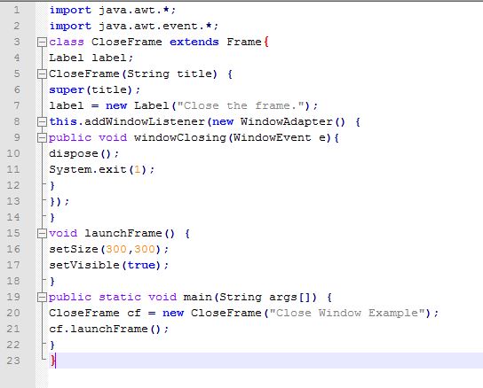Click the text 'import java.awt.event.*;'

point(134,27)
